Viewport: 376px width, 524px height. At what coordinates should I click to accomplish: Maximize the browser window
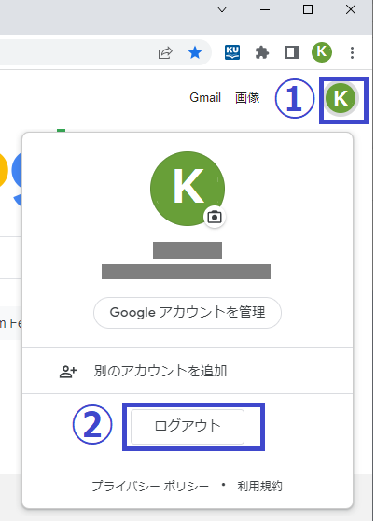click(x=308, y=9)
